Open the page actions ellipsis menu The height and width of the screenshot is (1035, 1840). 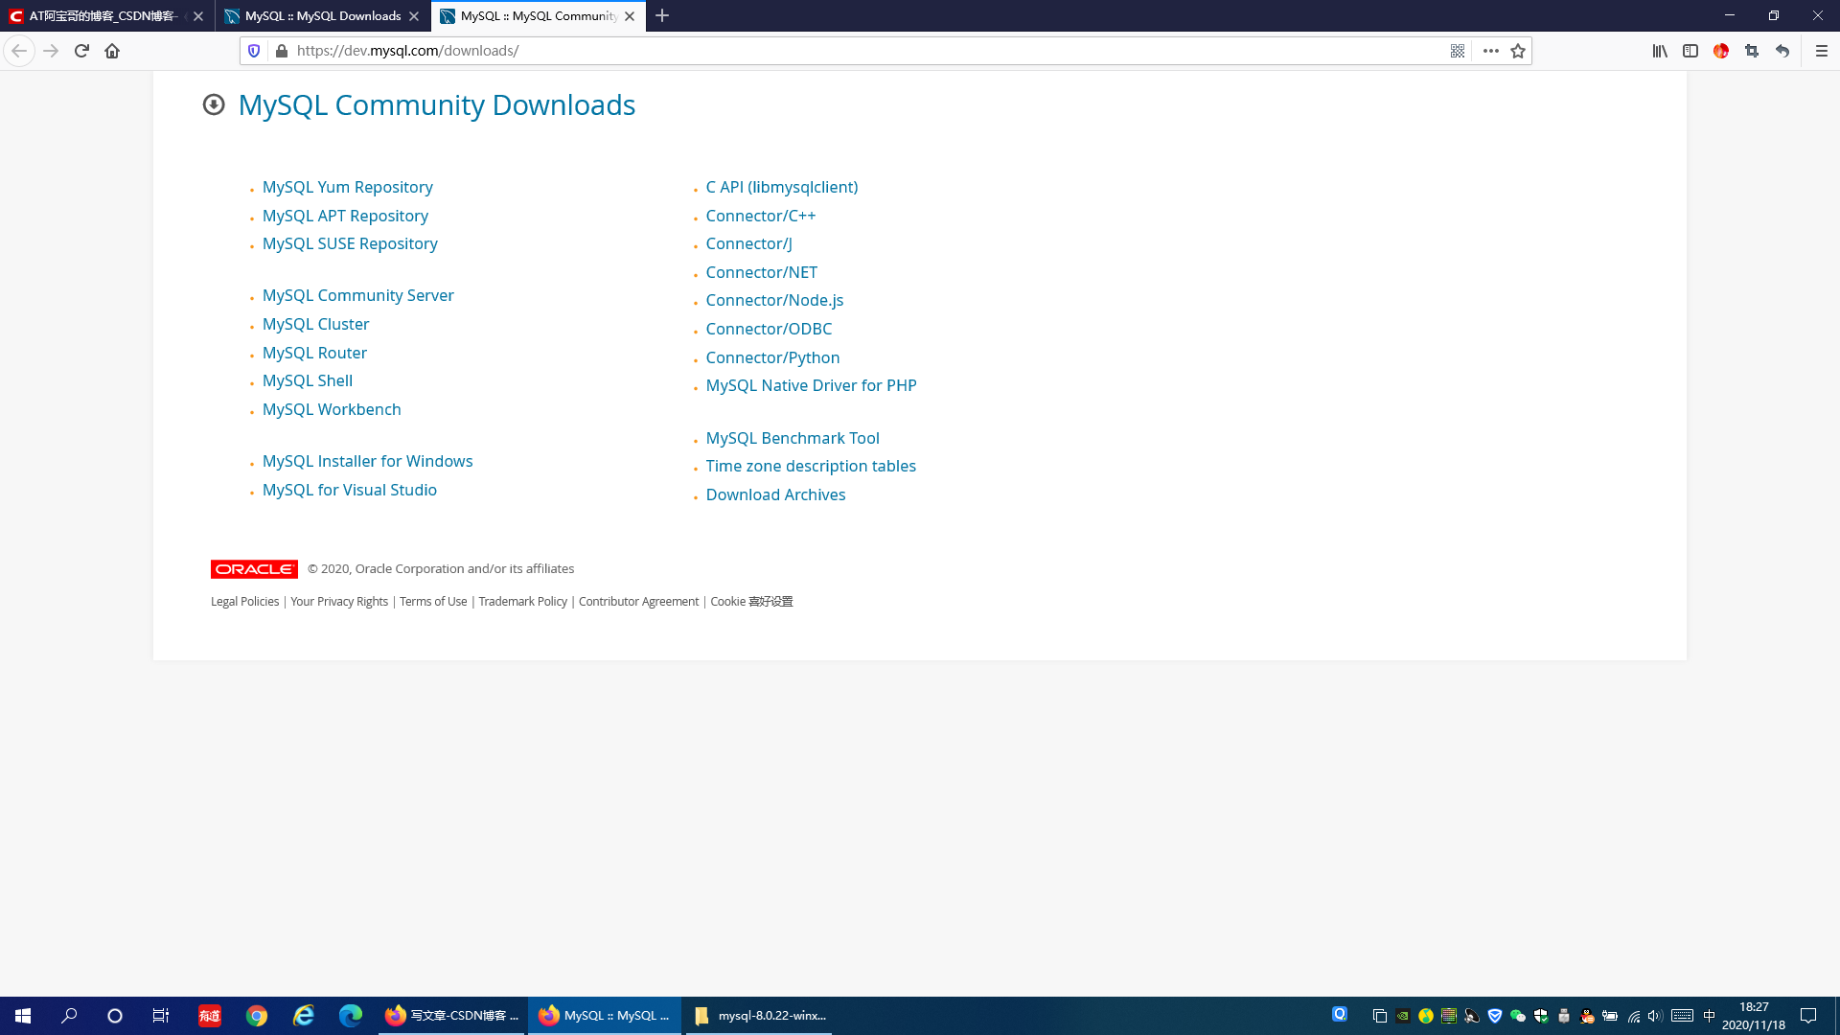click(1490, 51)
